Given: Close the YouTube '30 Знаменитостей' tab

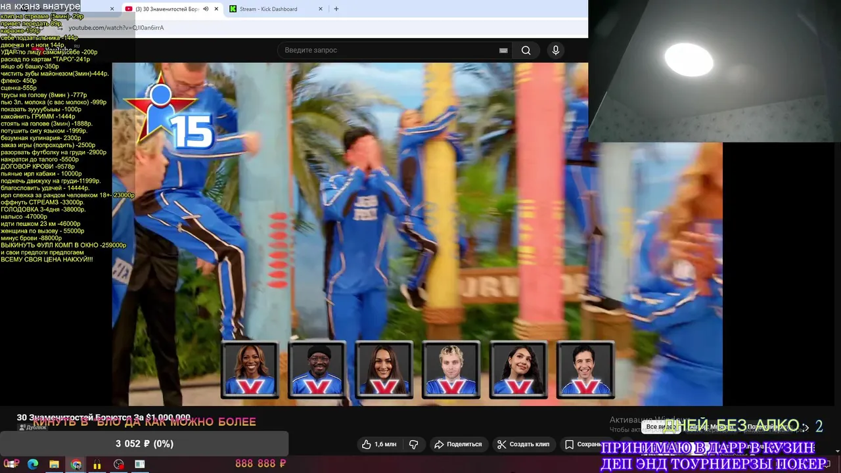Looking at the screenshot, I should coord(217,9).
